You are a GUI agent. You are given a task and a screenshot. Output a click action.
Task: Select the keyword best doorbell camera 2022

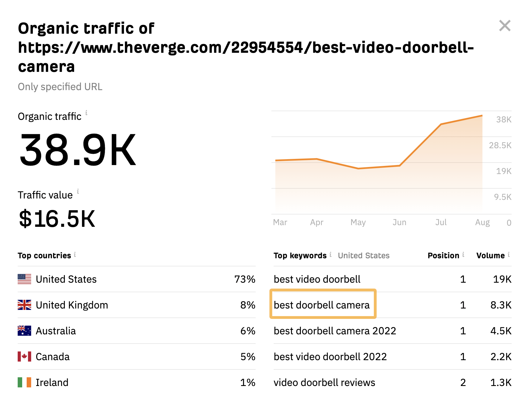335,331
